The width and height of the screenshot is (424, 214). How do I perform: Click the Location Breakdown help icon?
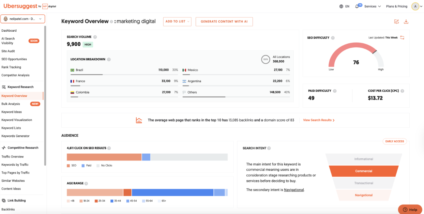click(109, 59)
